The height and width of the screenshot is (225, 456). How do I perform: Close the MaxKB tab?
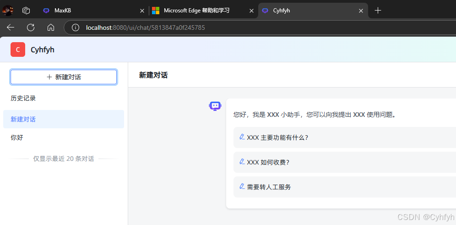[142, 11]
